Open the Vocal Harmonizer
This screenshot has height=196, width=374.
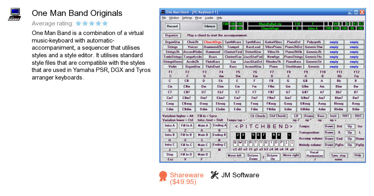(x=314, y=154)
